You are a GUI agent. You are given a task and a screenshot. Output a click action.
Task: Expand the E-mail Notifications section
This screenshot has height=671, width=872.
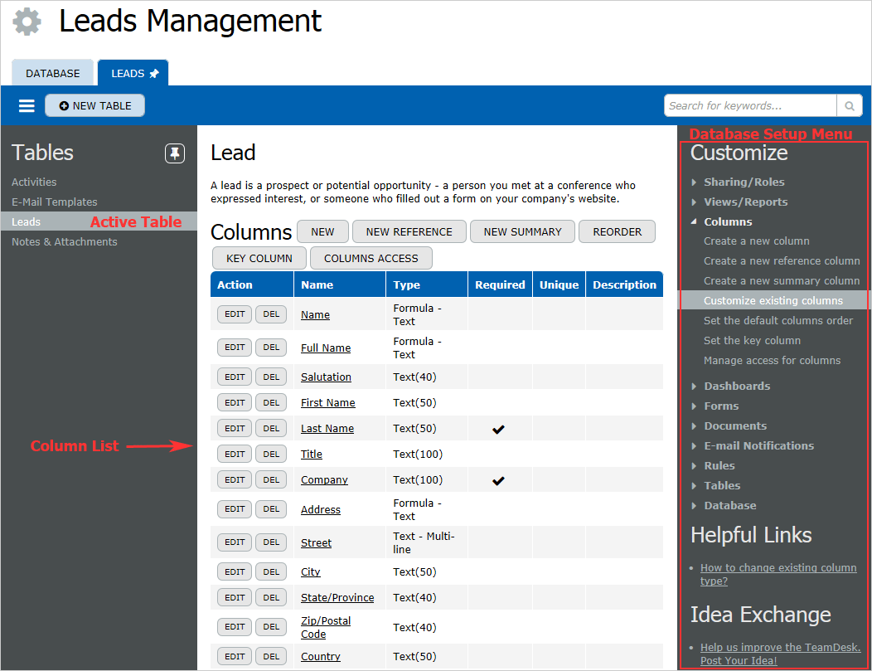[x=758, y=445]
